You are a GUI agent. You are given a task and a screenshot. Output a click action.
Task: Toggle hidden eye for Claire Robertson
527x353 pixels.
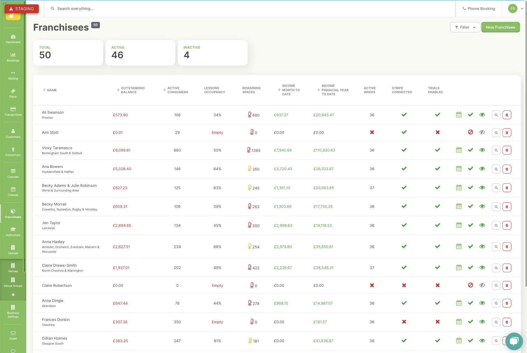point(482,285)
